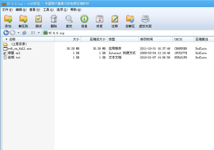Click the CRC32 value CB8B55E8
The width and height of the screenshot is (214, 150).
181,49
